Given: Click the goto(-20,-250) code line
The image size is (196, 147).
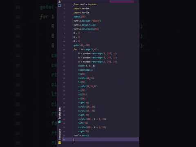Looking at the screenshot, I should [x=82, y=45].
